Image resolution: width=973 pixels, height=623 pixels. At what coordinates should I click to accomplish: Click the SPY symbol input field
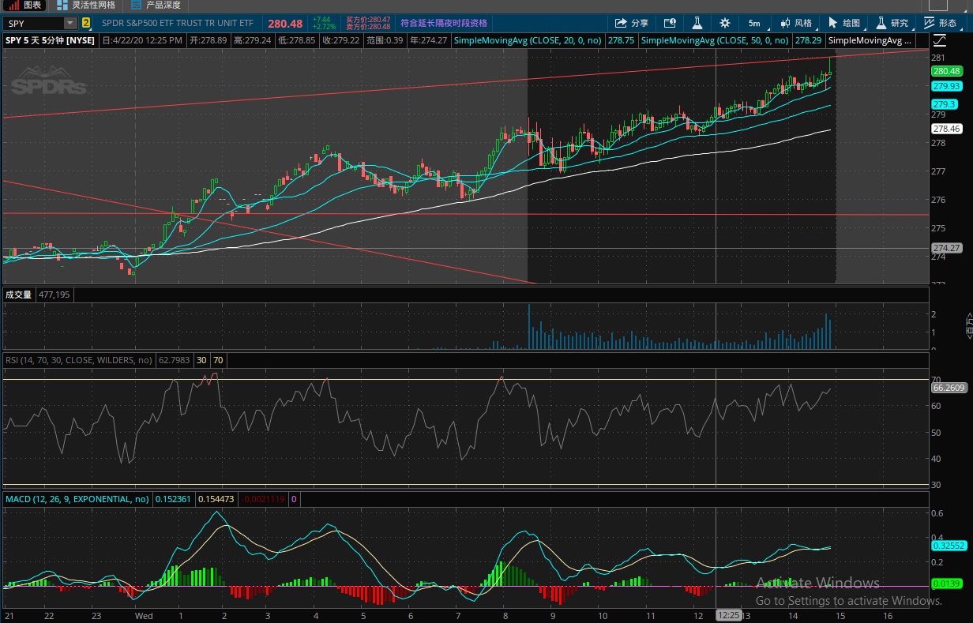(x=33, y=24)
